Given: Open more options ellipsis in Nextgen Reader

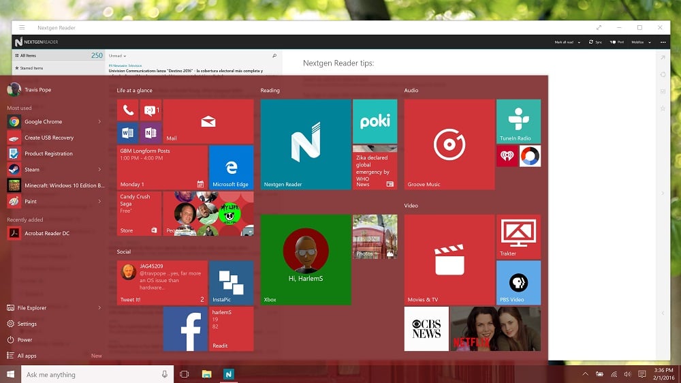Looking at the screenshot, I should tap(663, 42).
